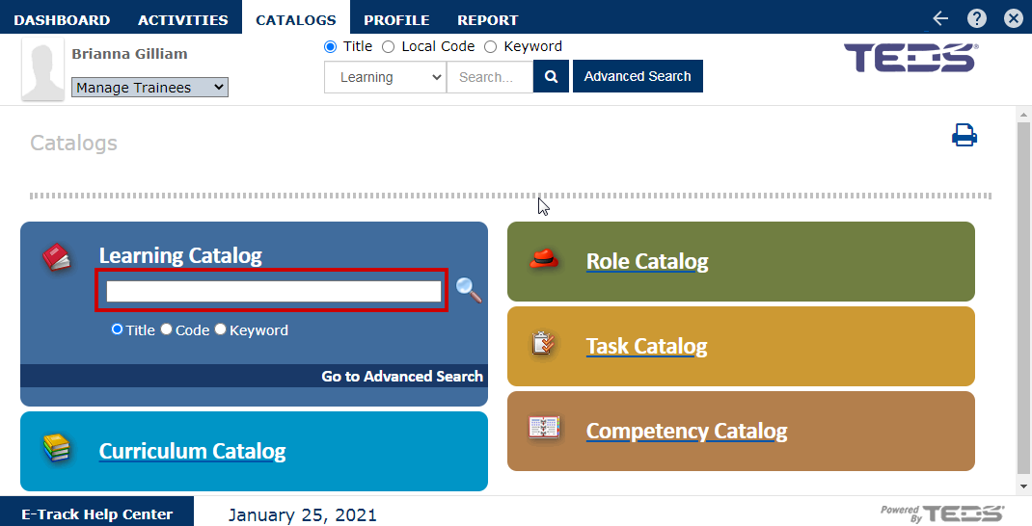The height and width of the screenshot is (526, 1032).
Task: Select Keyword radio in header search
Action: (x=490, y=46)
